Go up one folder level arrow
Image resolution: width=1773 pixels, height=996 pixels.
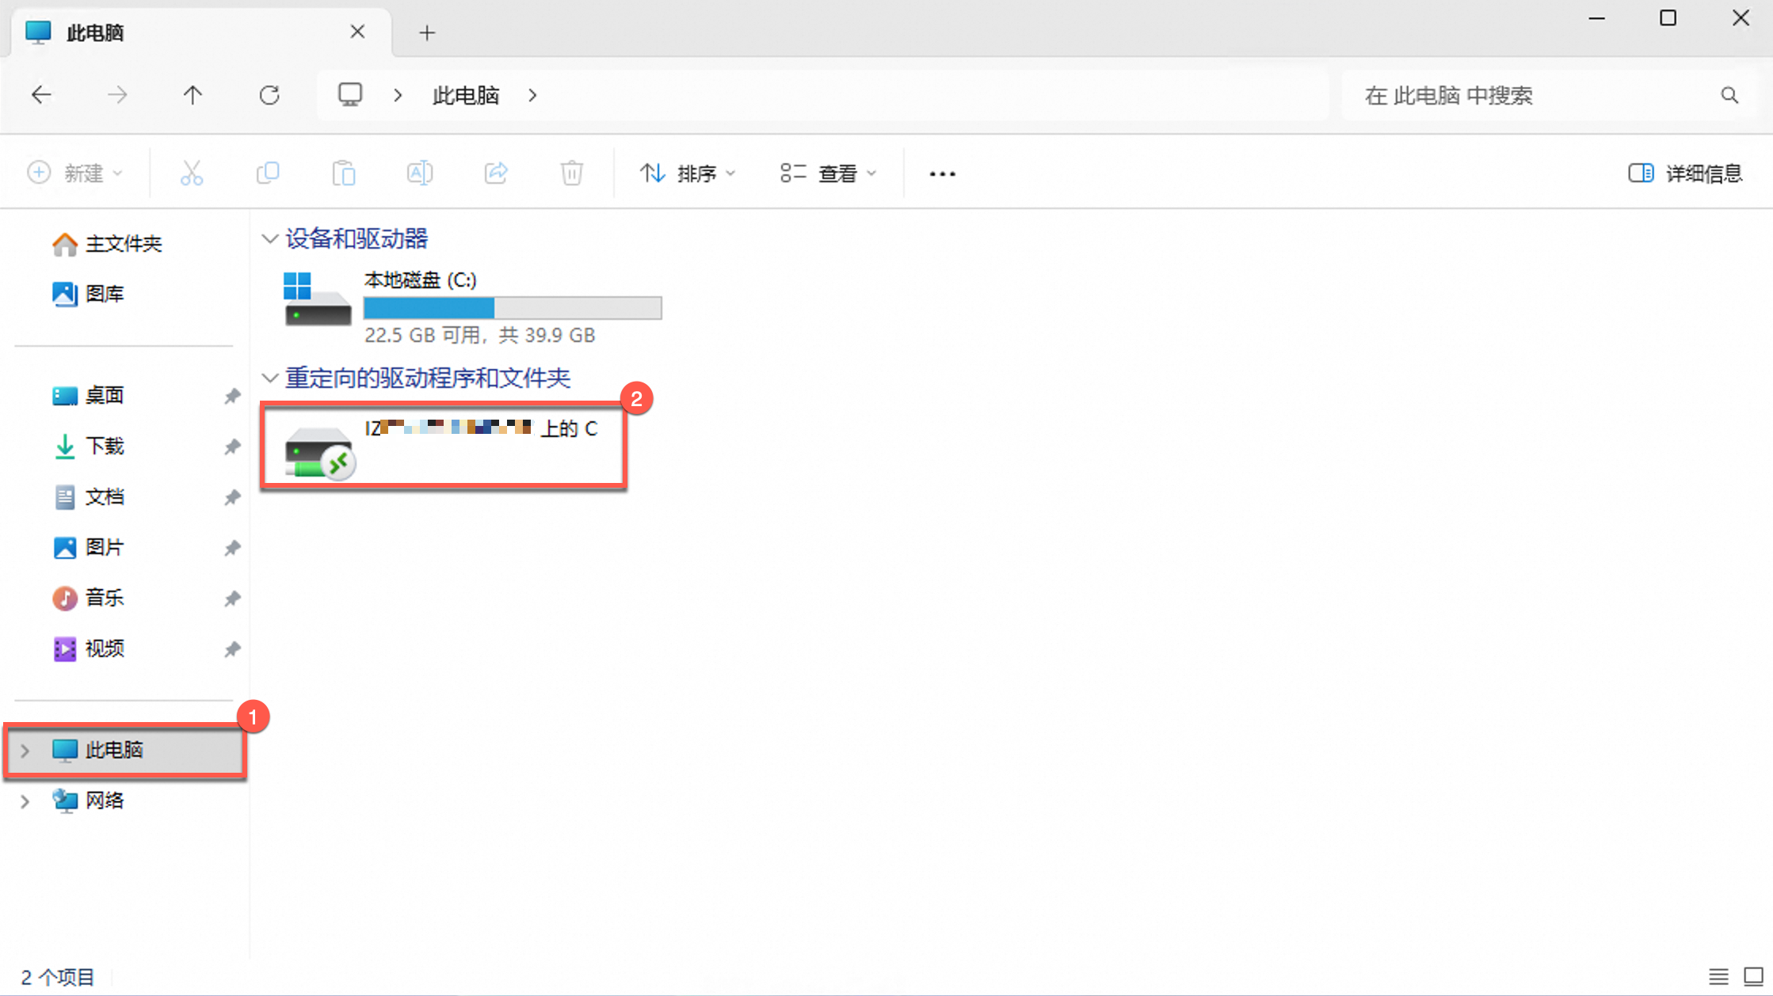pos(193,96)
